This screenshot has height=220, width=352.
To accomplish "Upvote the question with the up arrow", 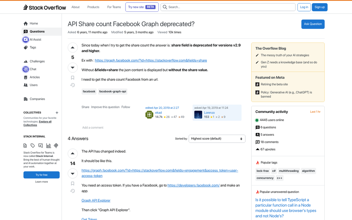I will click(x=72, y=47).
